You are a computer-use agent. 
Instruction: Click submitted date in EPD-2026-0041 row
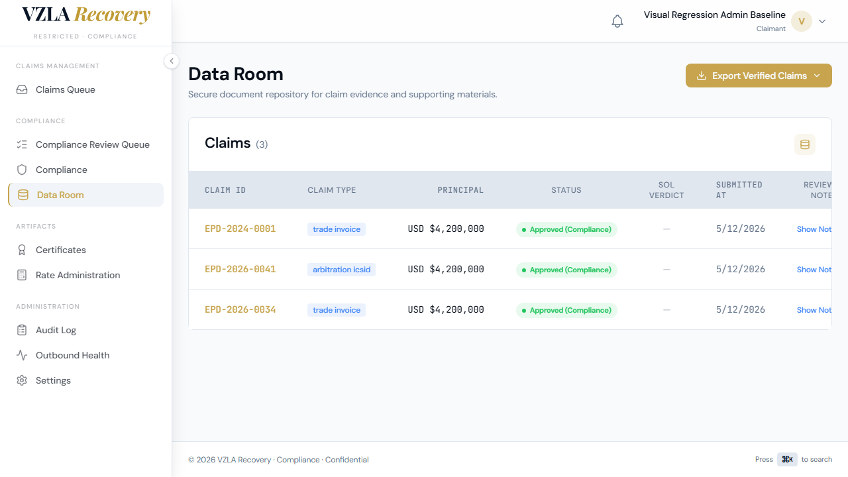[x=741, y=269]
